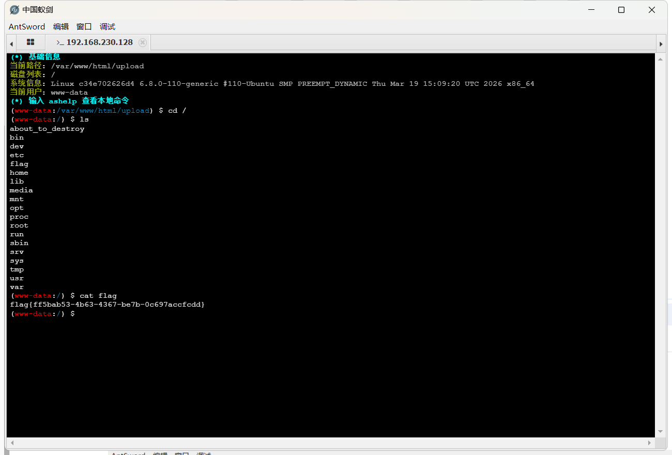
Task: Click the 'mnt' directory entry
Action: click(17, 199)
